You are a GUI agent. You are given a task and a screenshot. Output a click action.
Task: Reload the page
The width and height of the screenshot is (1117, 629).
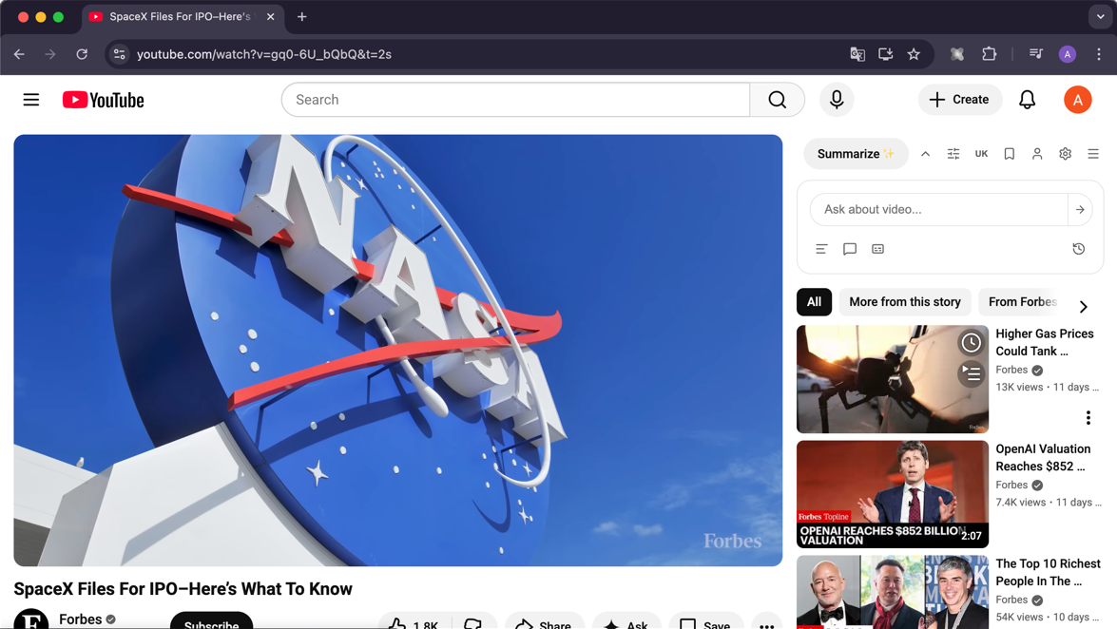point(82,54)
